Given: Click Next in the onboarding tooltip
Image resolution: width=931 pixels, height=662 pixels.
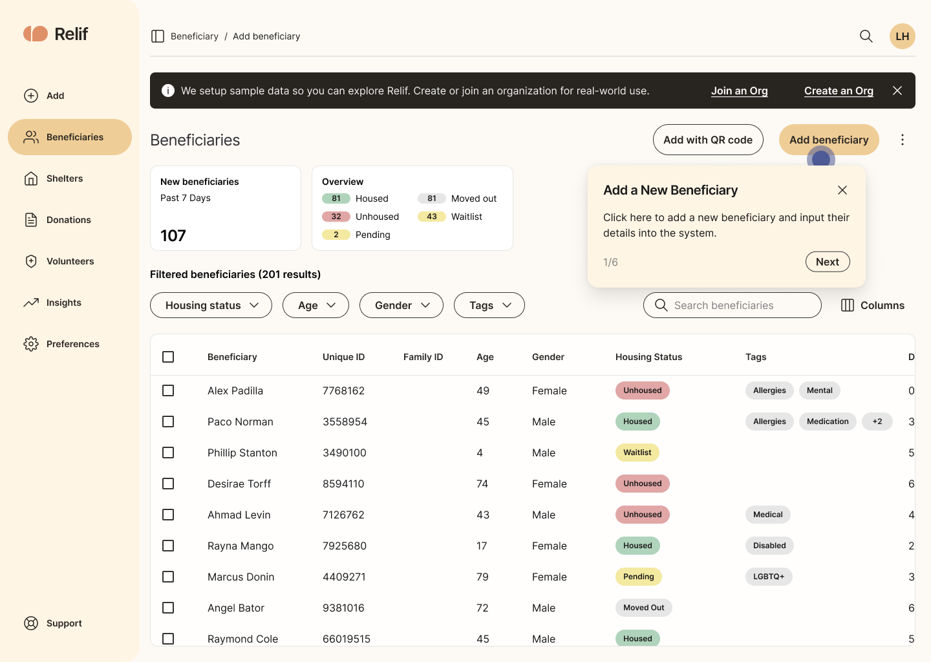Looking at the screenshot, I should click(828, 262).
